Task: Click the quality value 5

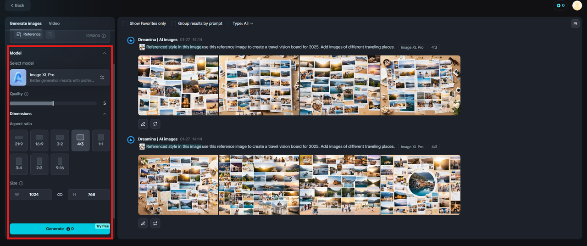Action: (105, 104)
